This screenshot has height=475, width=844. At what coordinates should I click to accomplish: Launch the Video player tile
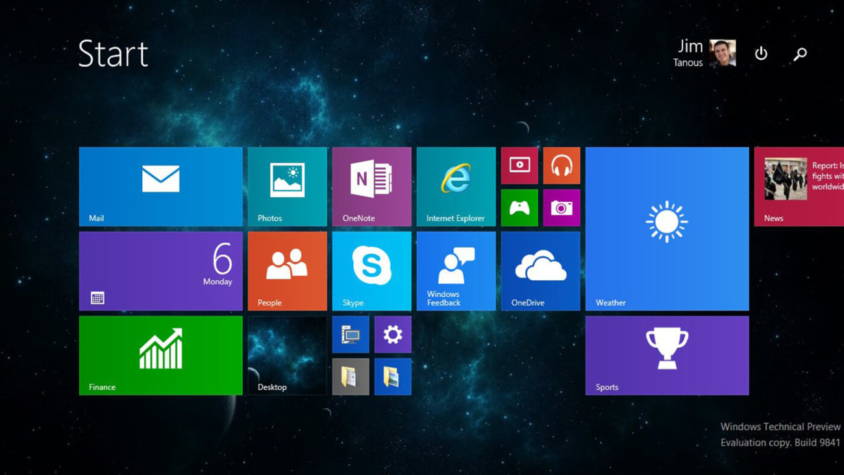coord(519,164)
